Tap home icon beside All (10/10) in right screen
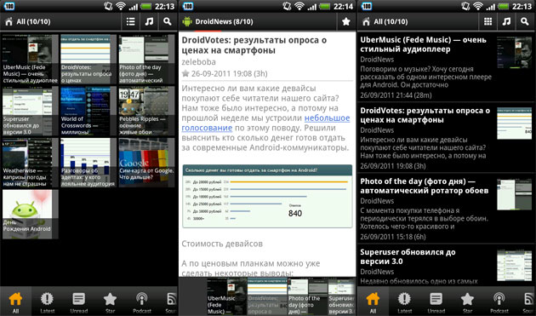This screenshot has height=316, width=536. pyautogui.click(x=366, y=21)
